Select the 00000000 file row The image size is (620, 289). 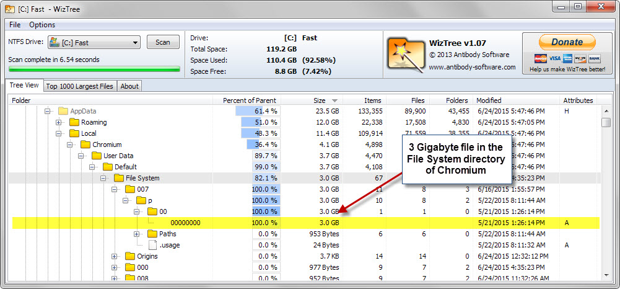(x=306, y=223)
